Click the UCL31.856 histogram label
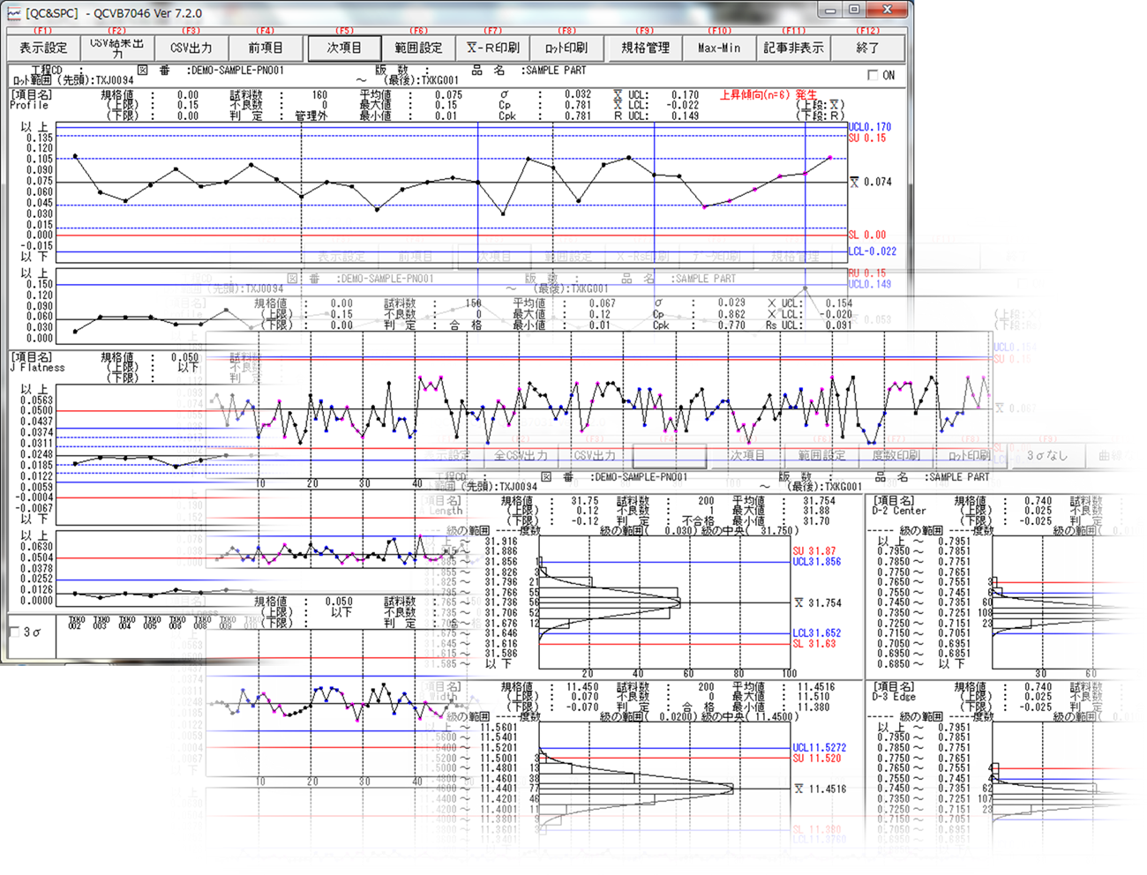Screen dimensions: 1147x875 (x=816, y=562)
